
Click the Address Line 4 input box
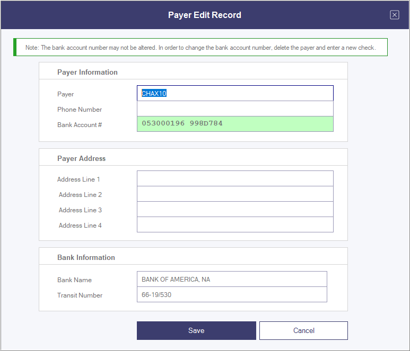coord(234,225)
